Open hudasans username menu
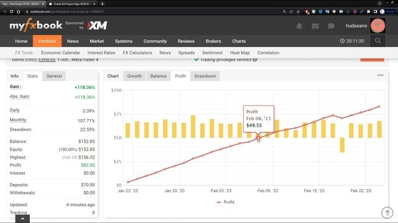 356,26
